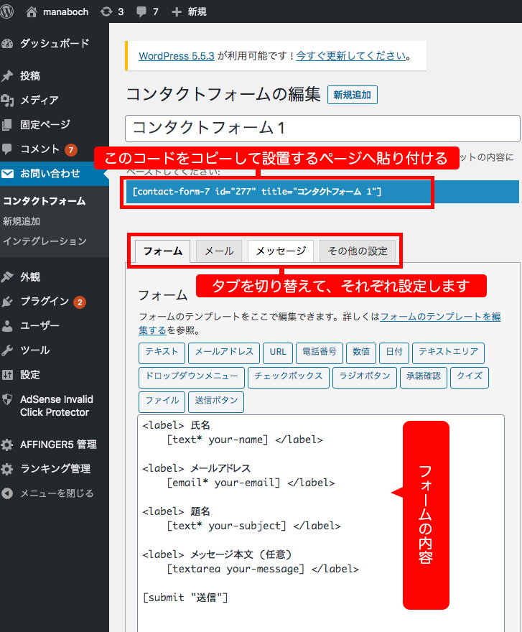Insert a ファイル tag

point(162,401)
